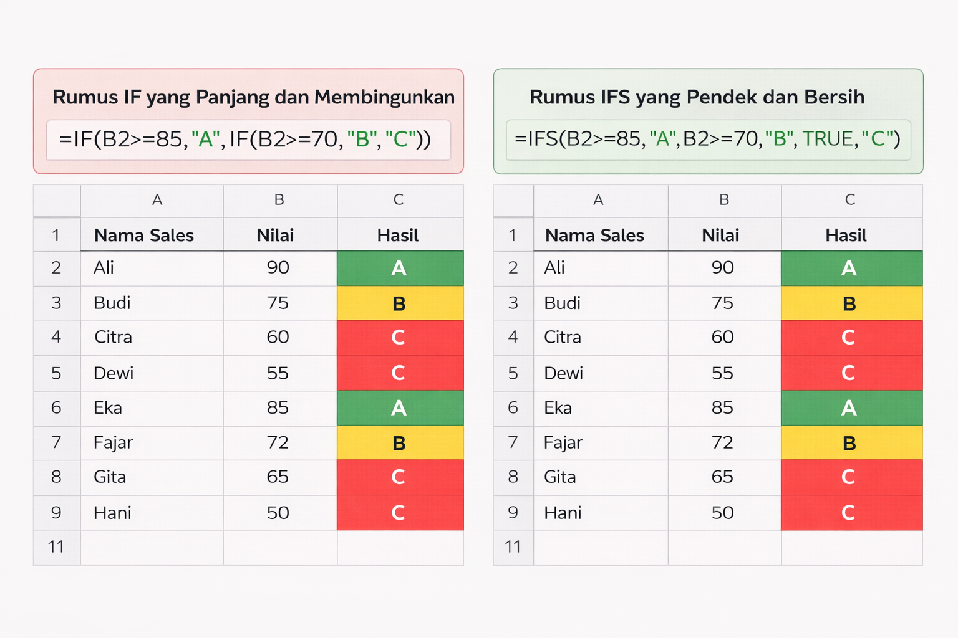This screenshot has width=958, height=638.
Task: Click the IFS formula box
Action: pyautogui.click(x=708, y=140)
